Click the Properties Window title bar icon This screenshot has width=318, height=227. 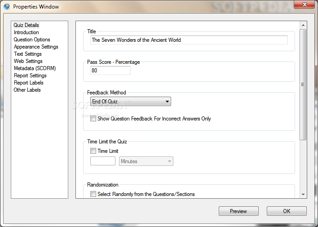click(7, 6)
